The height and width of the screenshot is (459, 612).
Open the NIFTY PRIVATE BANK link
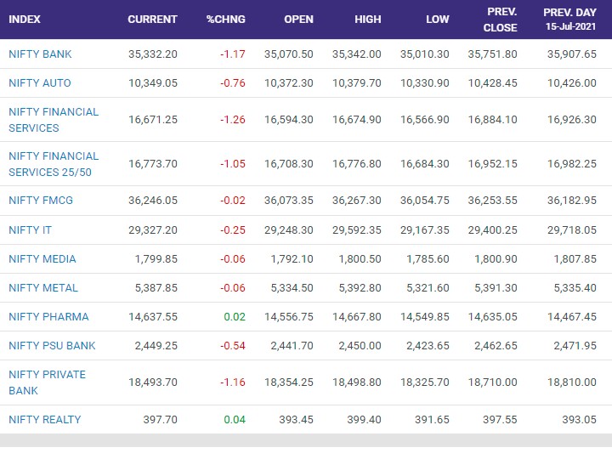coord(48,382)
